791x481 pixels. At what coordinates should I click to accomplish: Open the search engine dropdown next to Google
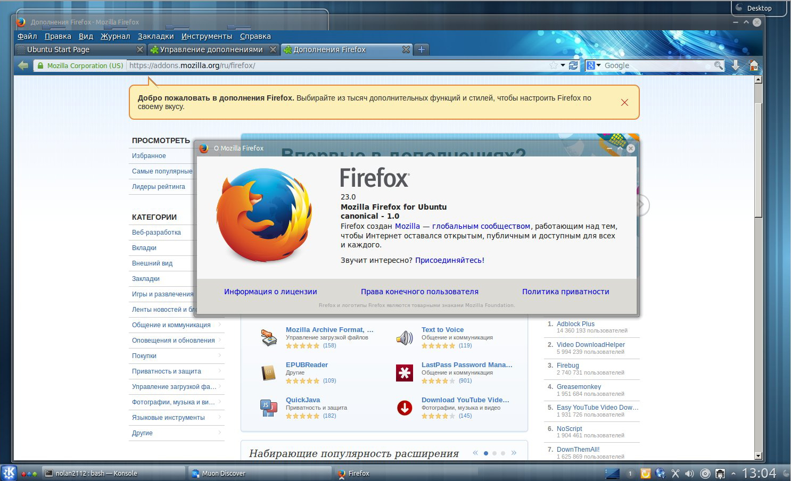tap(599, 65)
